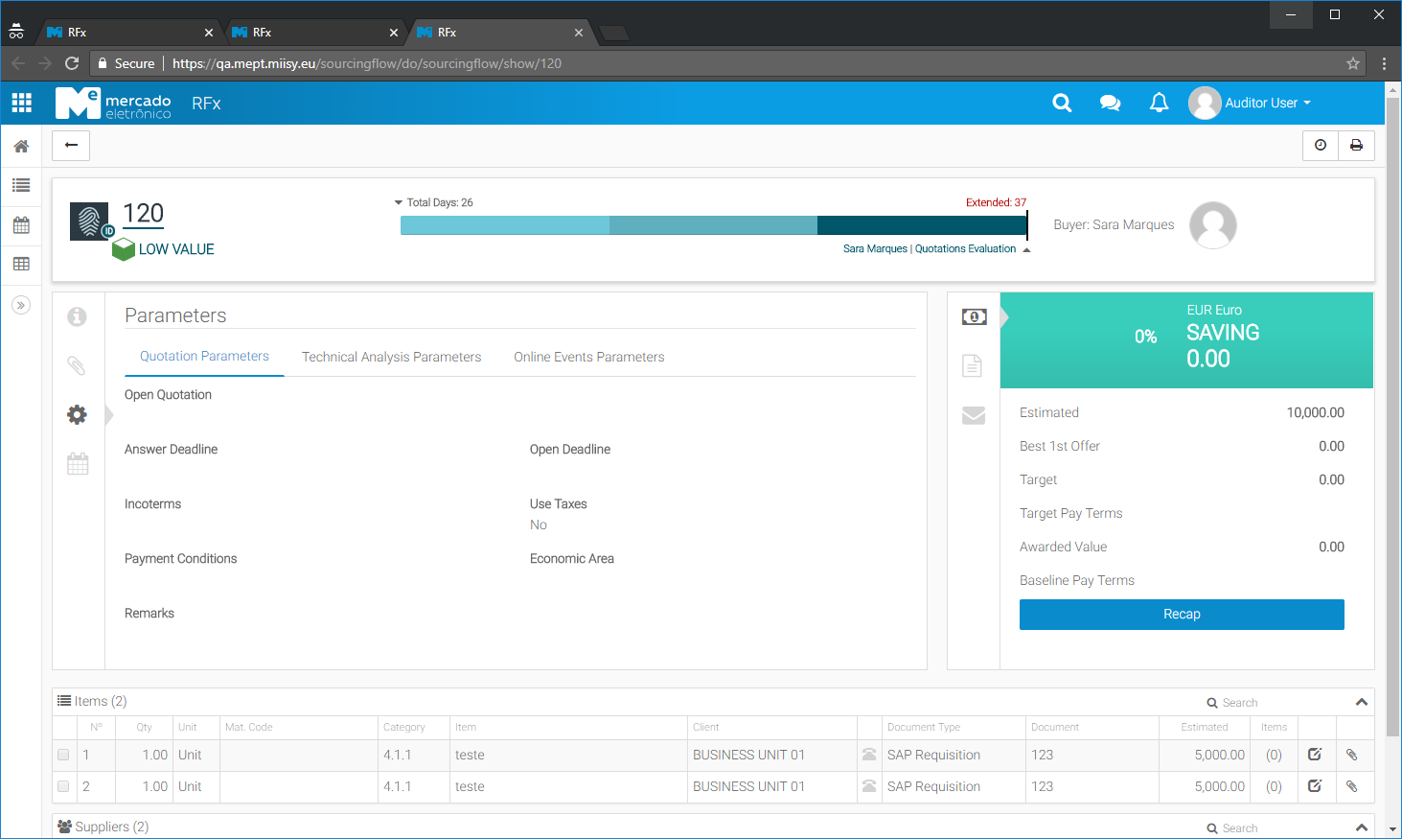The height and width of the screenshot is (839, 1402).
Task: Click the search magnifier in header
Action: point(1062,103)
